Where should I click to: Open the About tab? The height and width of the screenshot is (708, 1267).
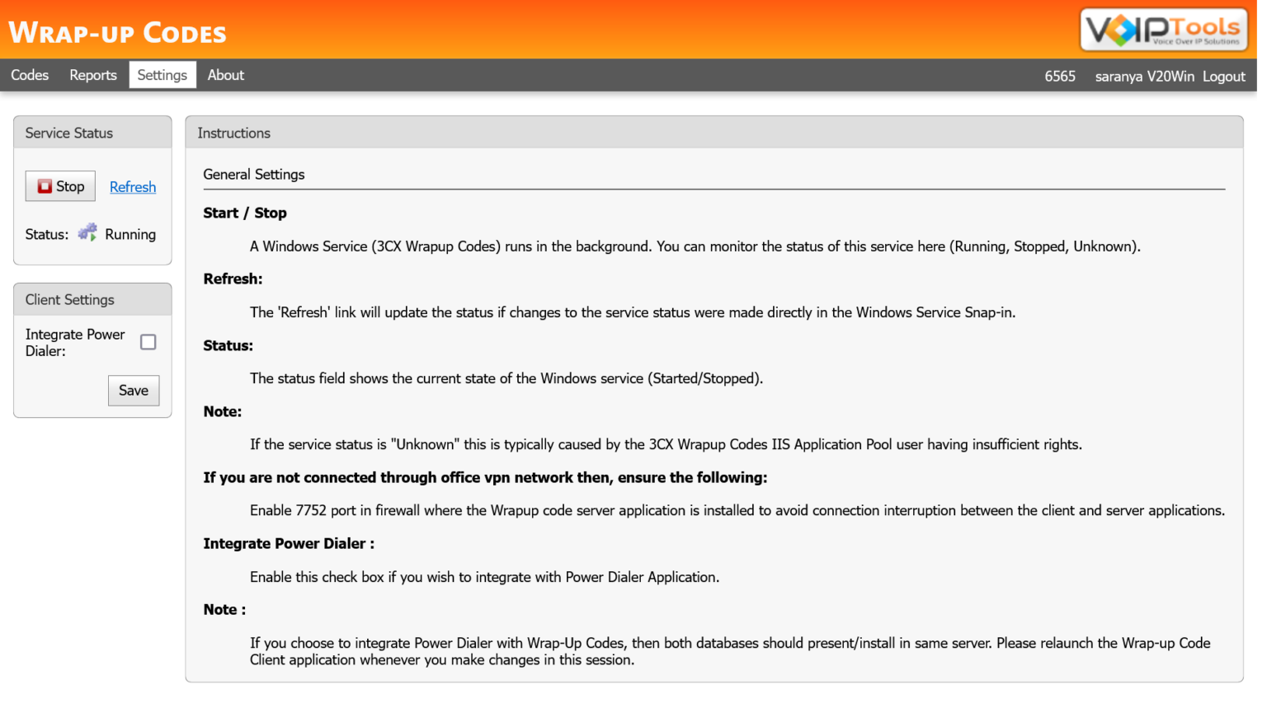tap(225, 75)
